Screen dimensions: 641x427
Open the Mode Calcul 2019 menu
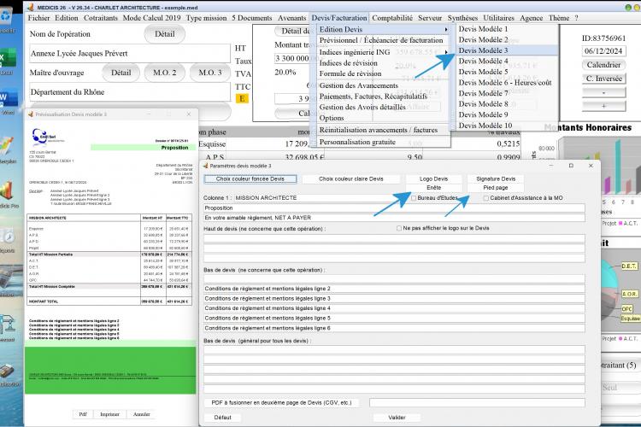[x=151, y=18]
